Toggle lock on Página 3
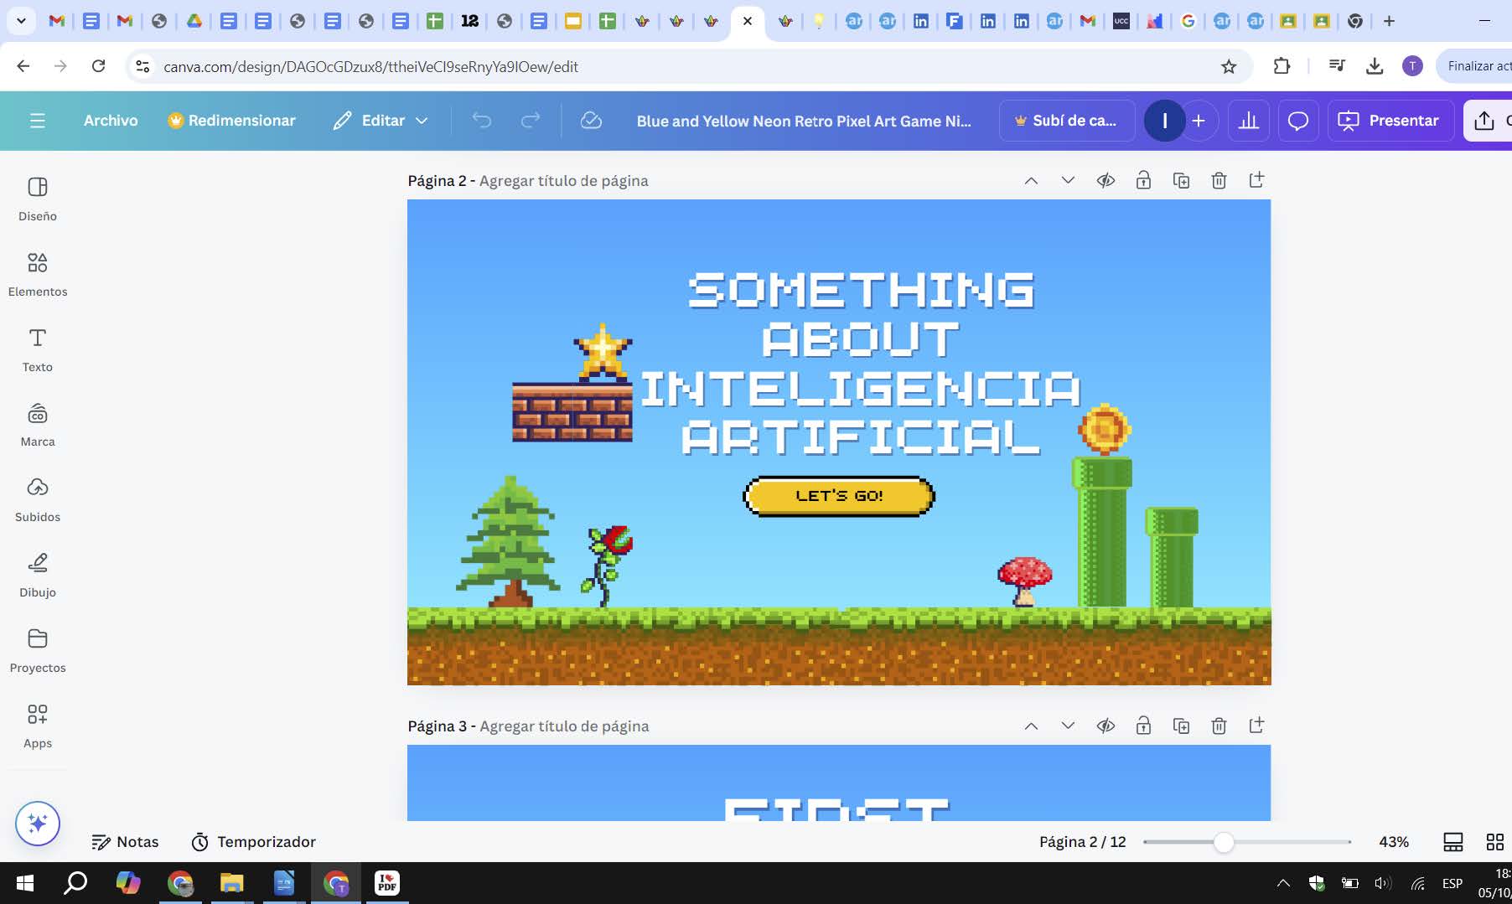The height and width of the screenshot is (904, 1512). (x=1143, y=726)
